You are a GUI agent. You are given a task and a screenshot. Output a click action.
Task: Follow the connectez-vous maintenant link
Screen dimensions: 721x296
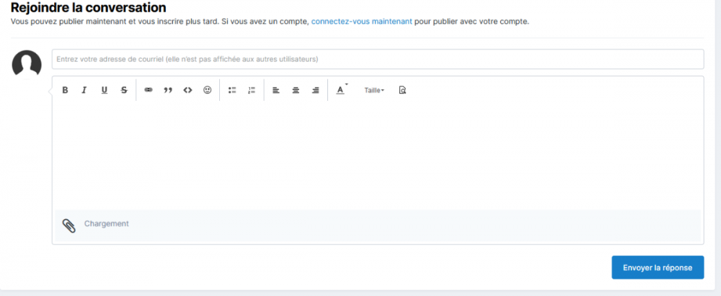(361, 21)
